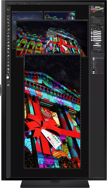Open the layer Opacity dropdown
107x188 pixels.
coord(102,55)
